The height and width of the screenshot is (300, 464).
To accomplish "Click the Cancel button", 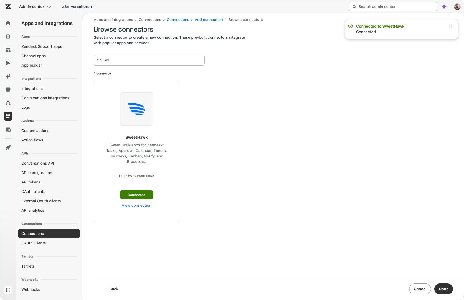I will (420, 289).
